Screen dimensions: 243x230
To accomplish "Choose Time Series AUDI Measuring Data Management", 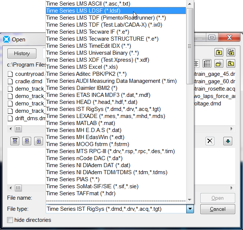I will 116,81.
